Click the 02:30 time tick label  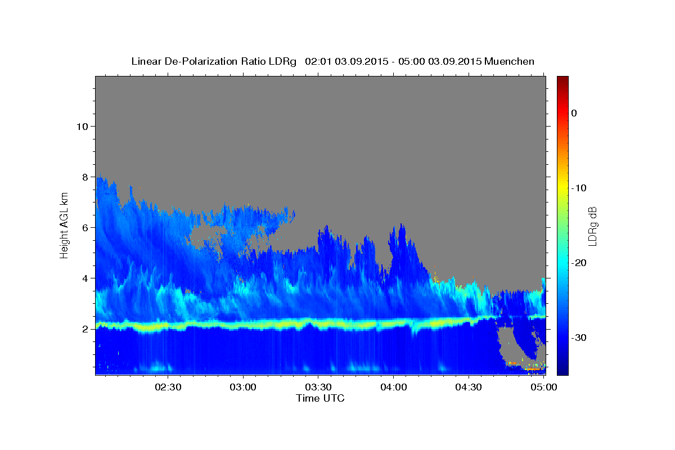(x=168, y=388)
